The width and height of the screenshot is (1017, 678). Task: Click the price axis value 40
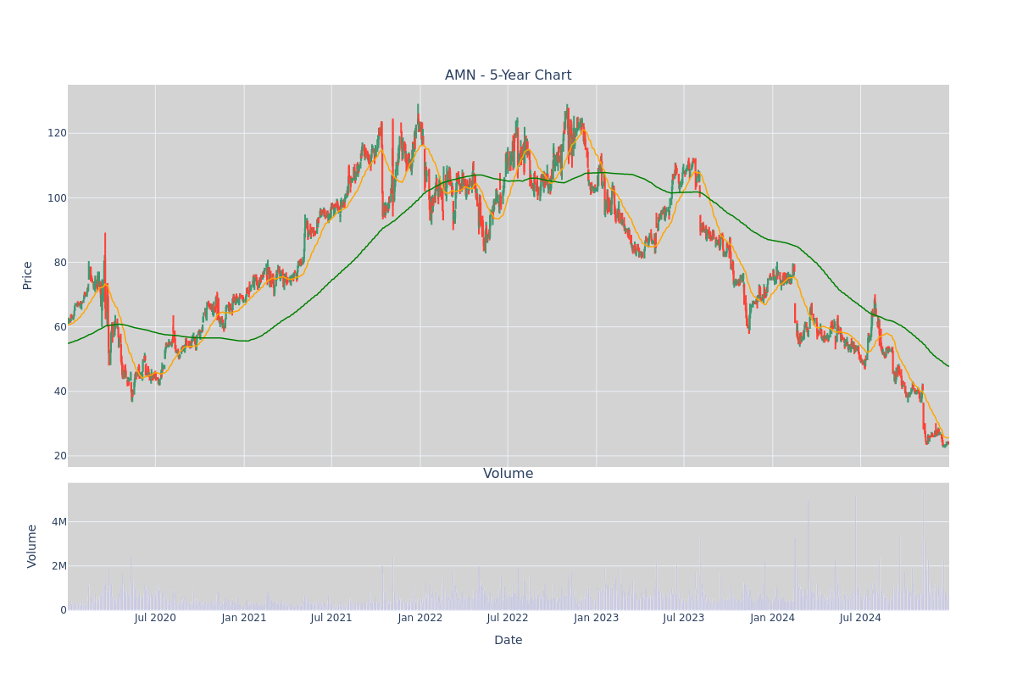(60, 392)
